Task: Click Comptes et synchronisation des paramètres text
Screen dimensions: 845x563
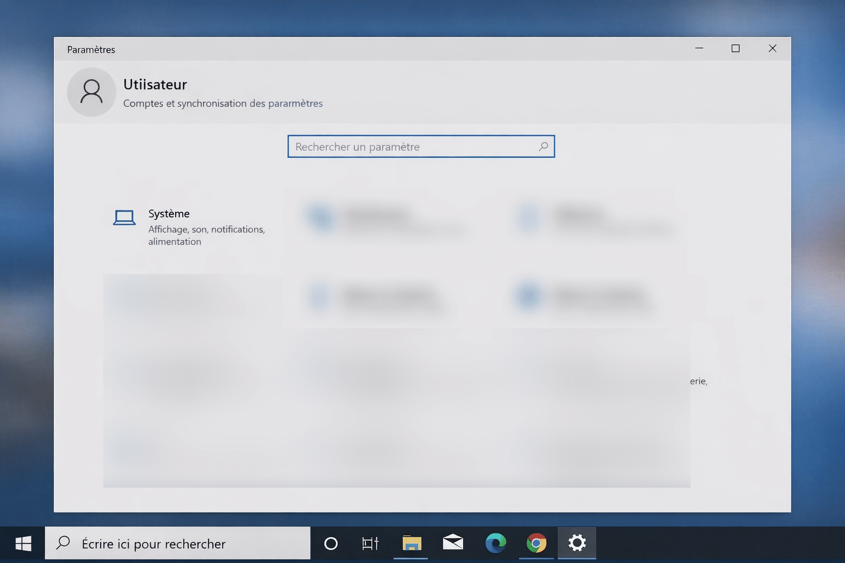Action: [223, 103]
